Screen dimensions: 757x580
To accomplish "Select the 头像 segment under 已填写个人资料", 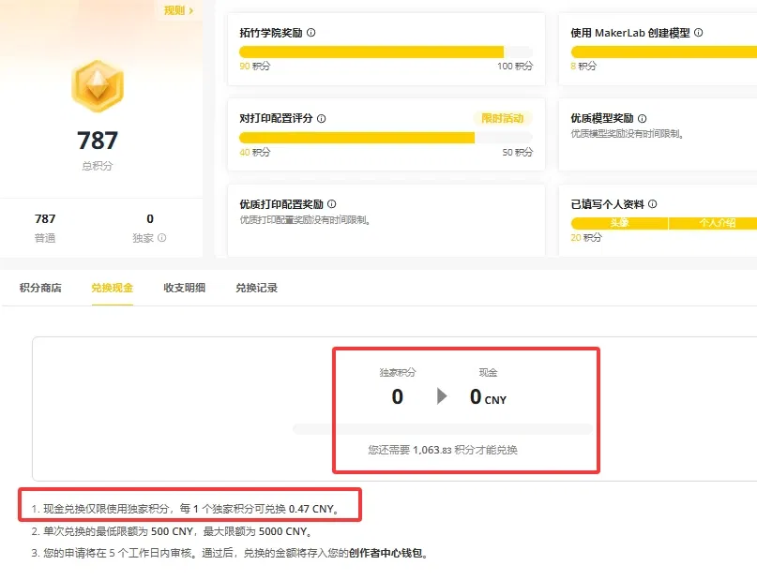I will 619,223.
